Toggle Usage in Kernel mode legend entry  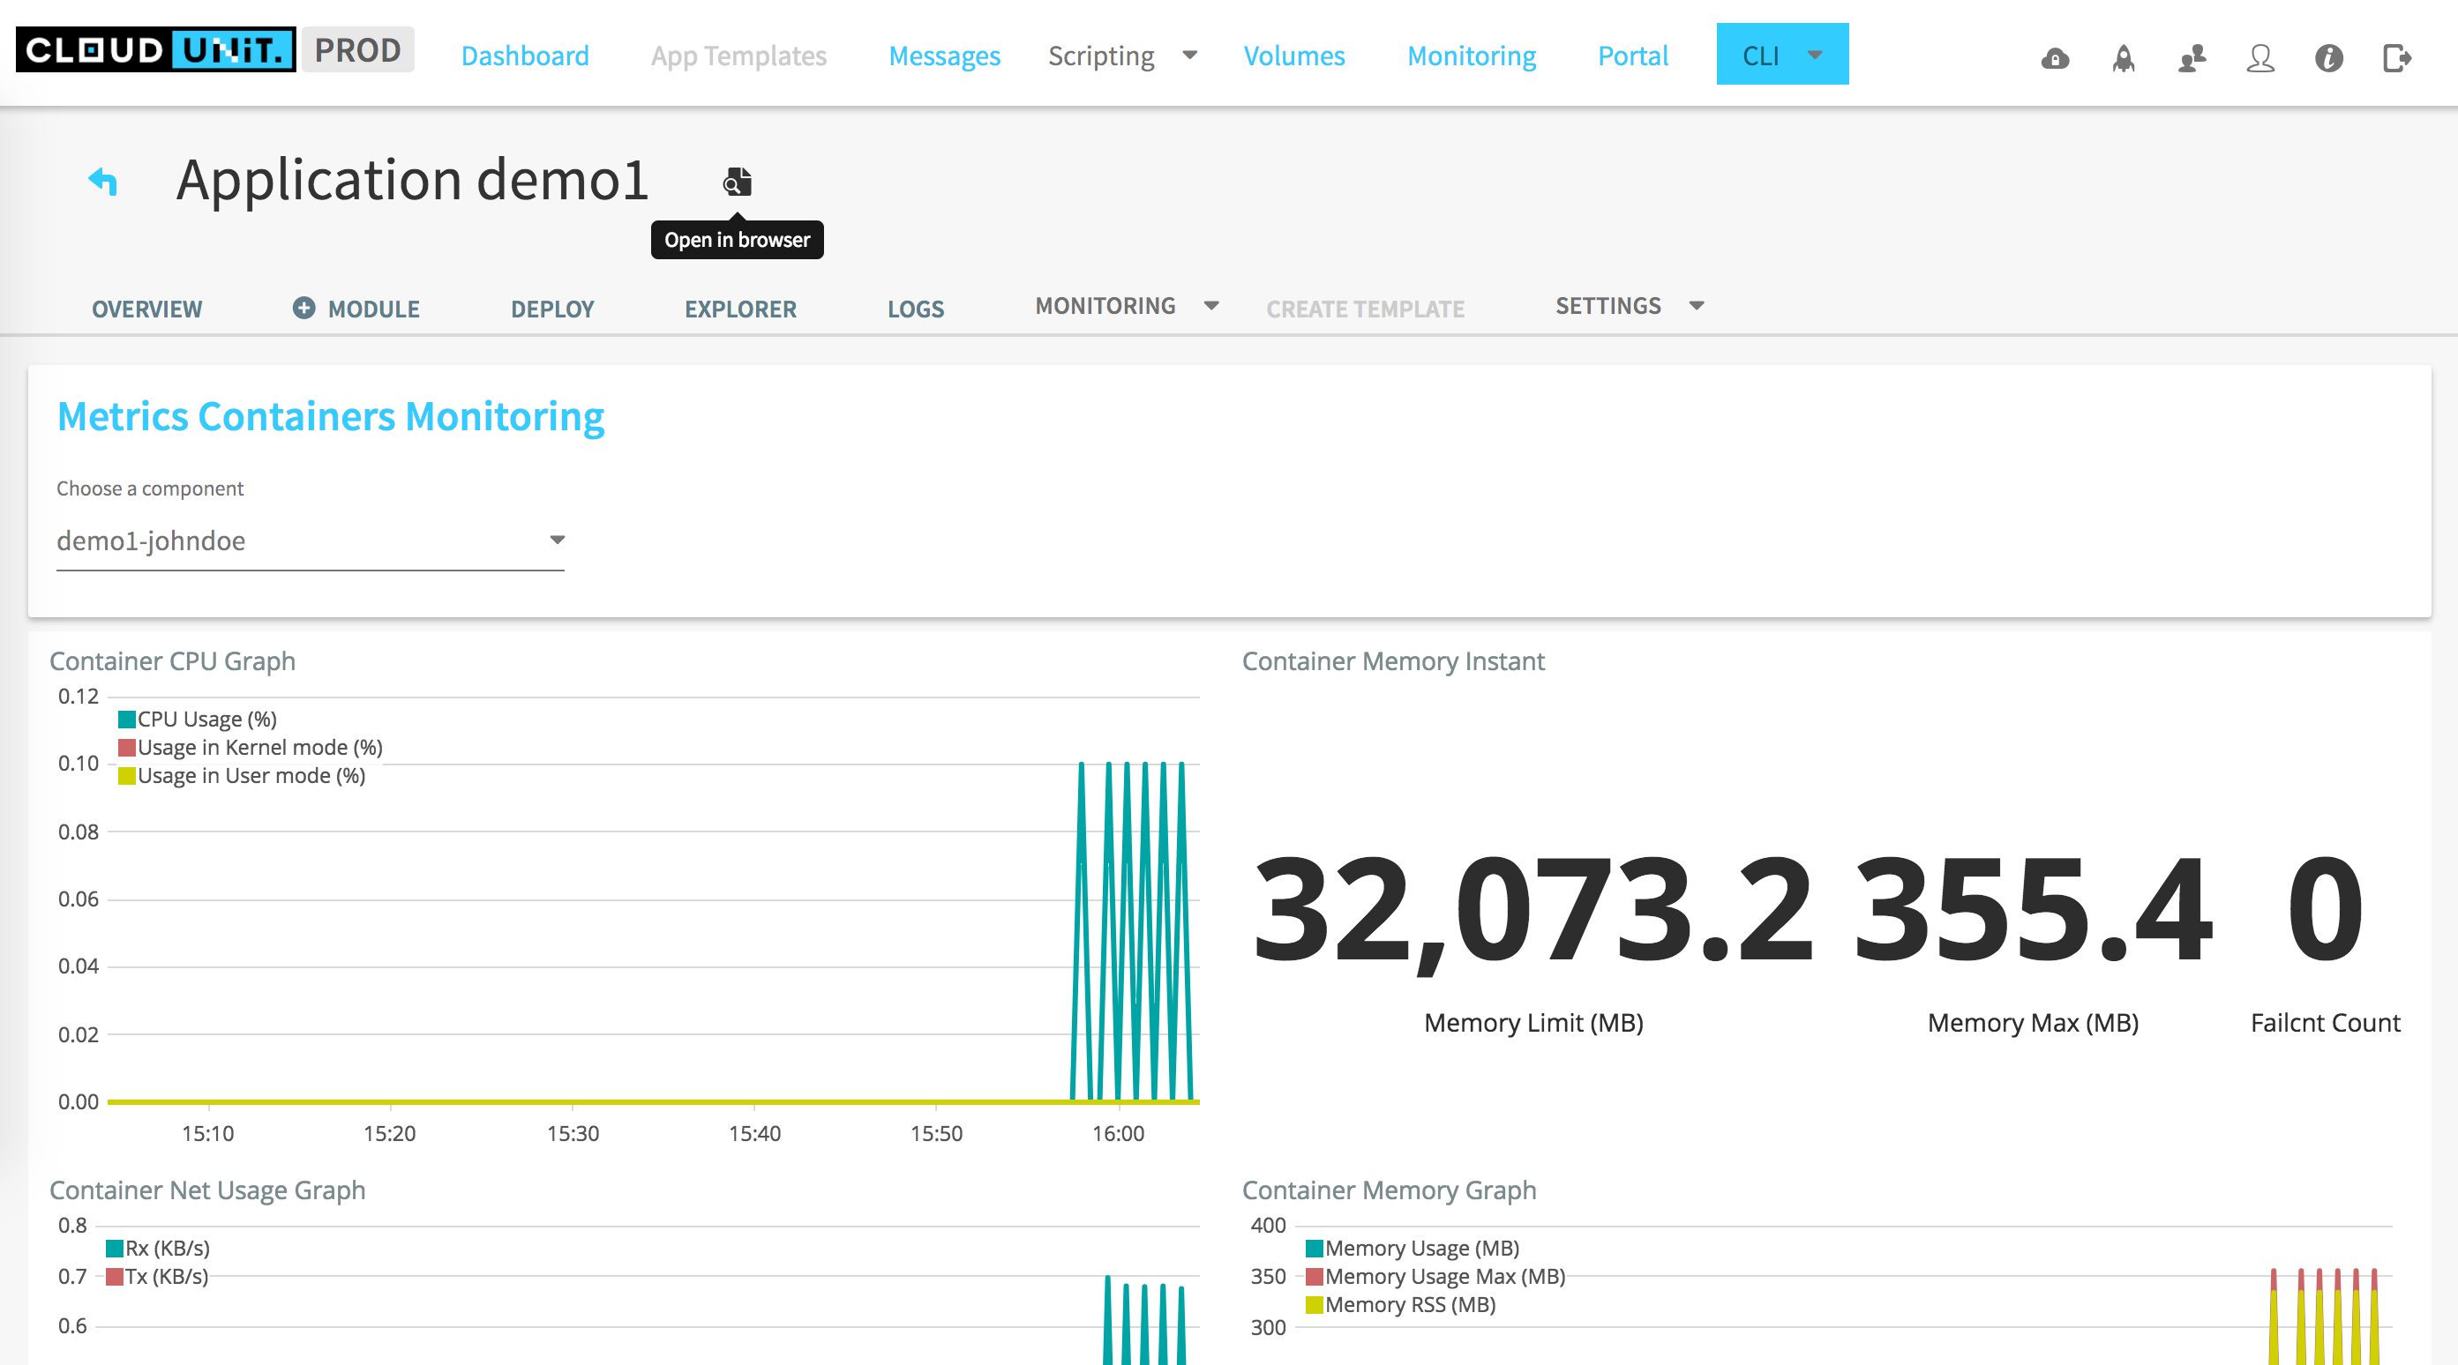259,748
